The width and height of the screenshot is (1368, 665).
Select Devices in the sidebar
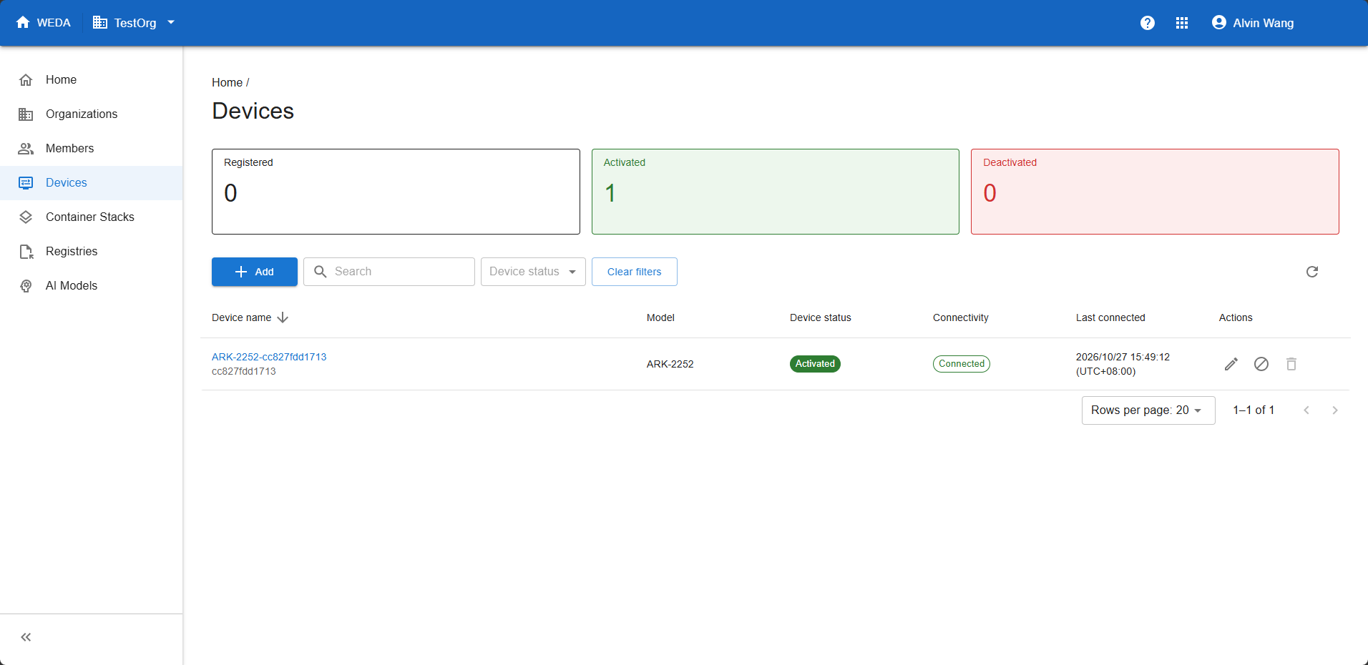92,183
